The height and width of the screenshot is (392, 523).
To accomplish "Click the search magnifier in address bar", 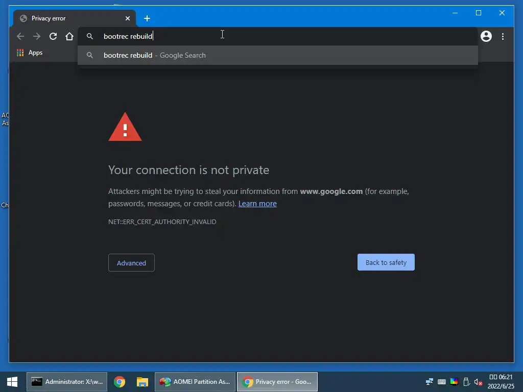I will point(90,36).
